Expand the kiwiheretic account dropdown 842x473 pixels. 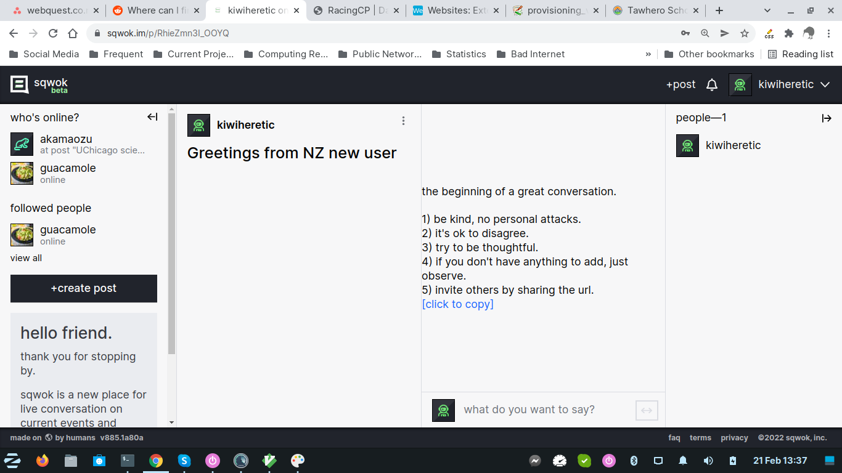point(825,85)
